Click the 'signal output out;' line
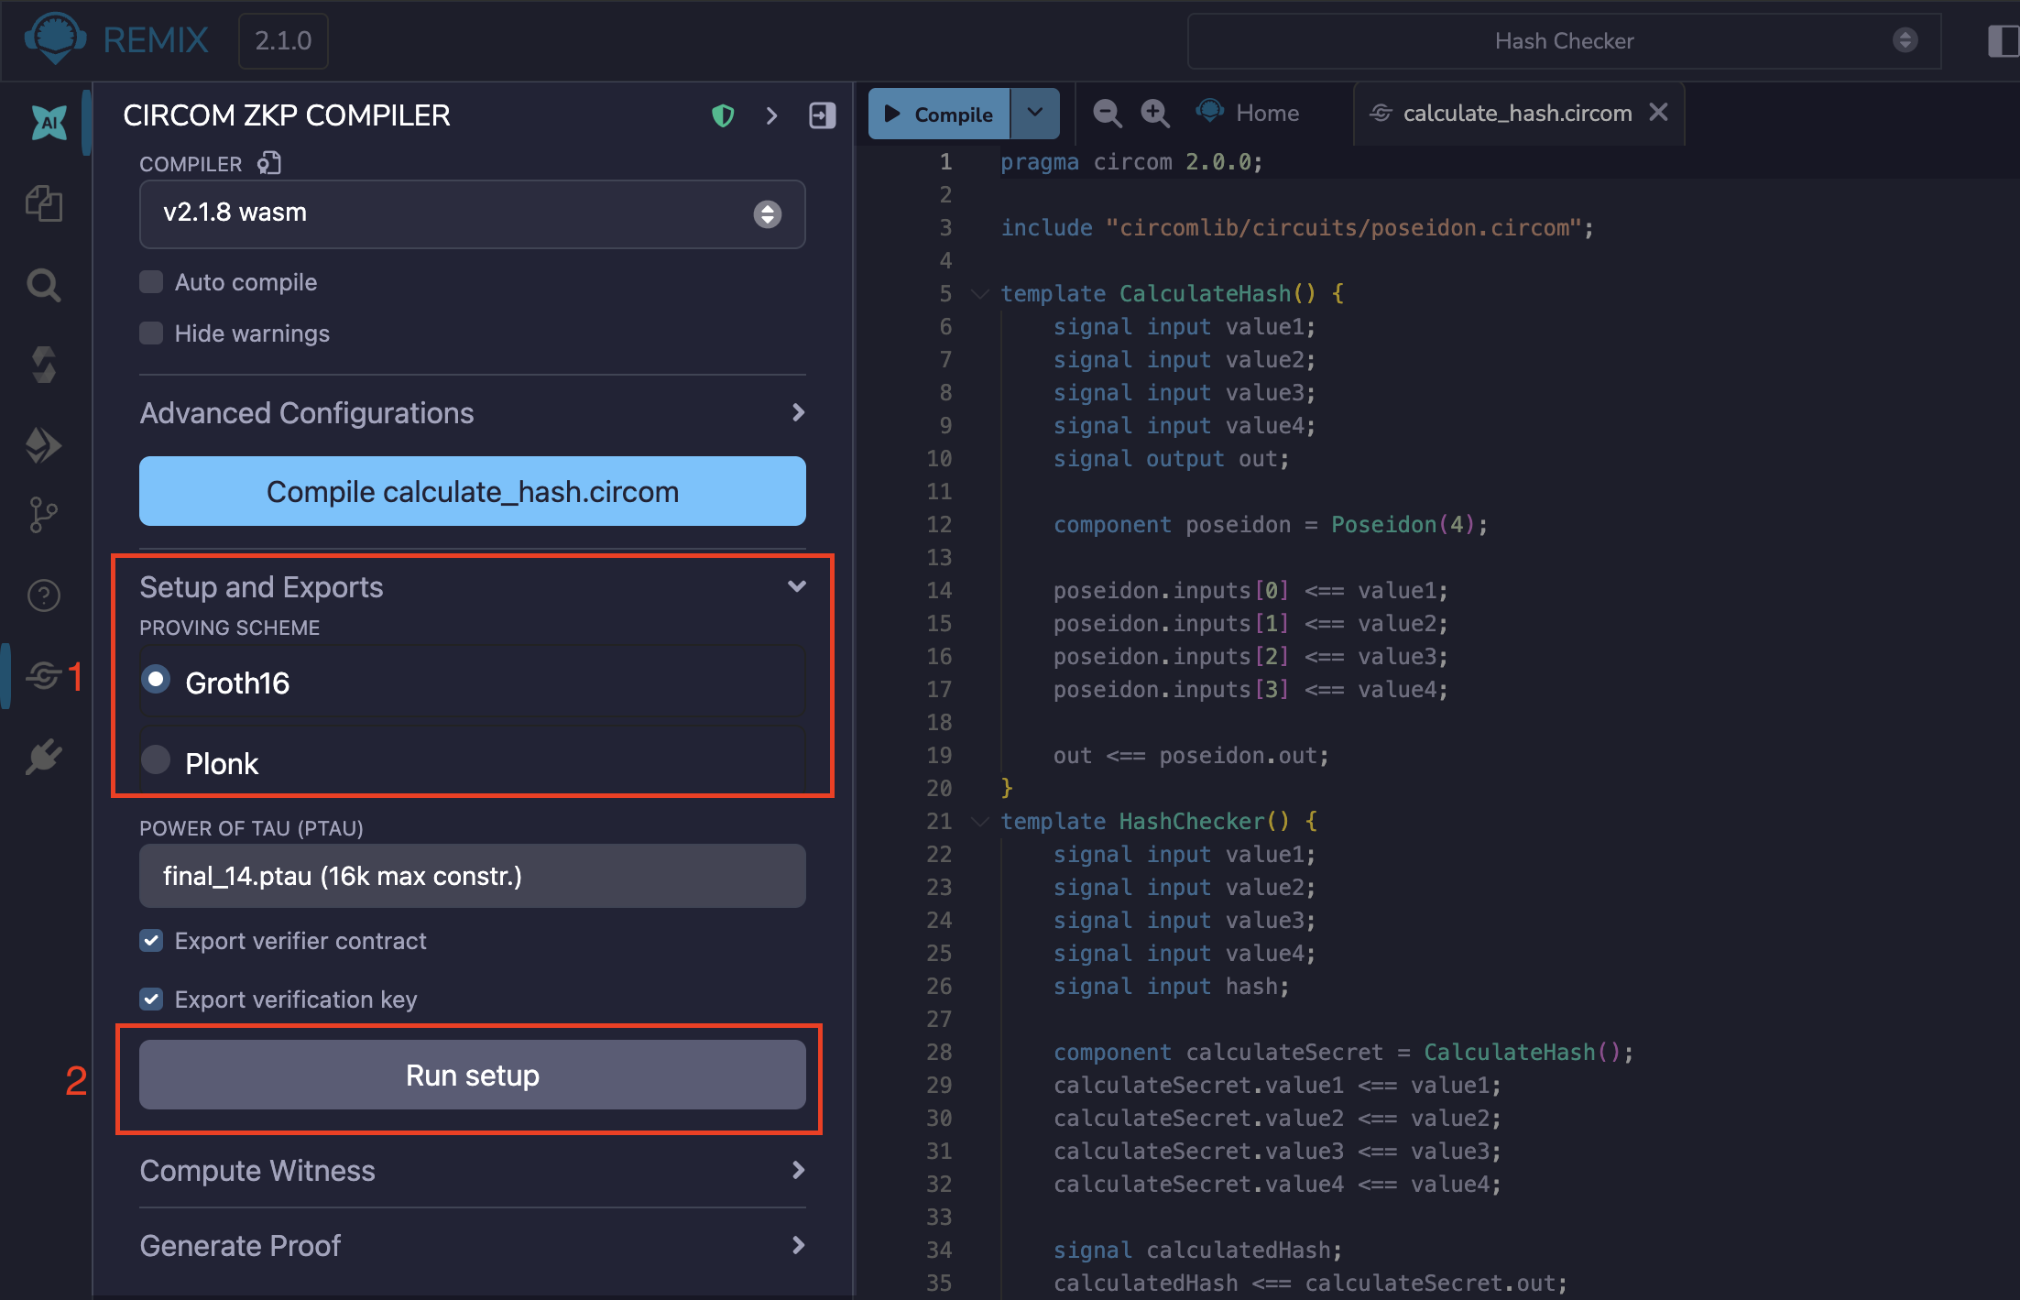Viewport: 2020px width, 1300px height. pos(1171,459)
